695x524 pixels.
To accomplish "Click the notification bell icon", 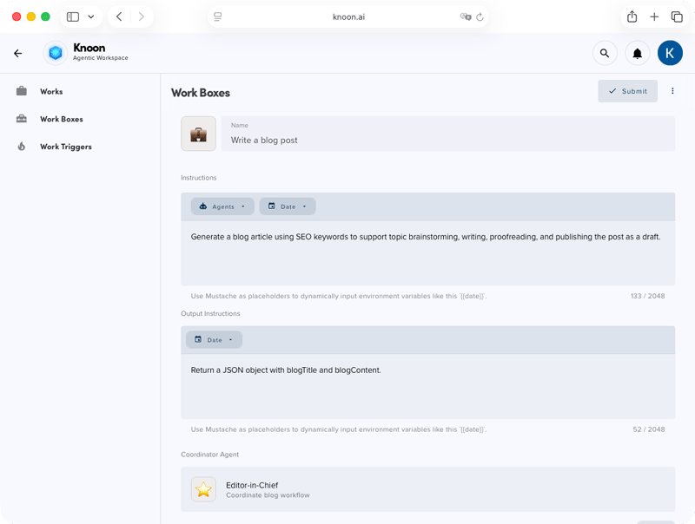I will point(638,53).
